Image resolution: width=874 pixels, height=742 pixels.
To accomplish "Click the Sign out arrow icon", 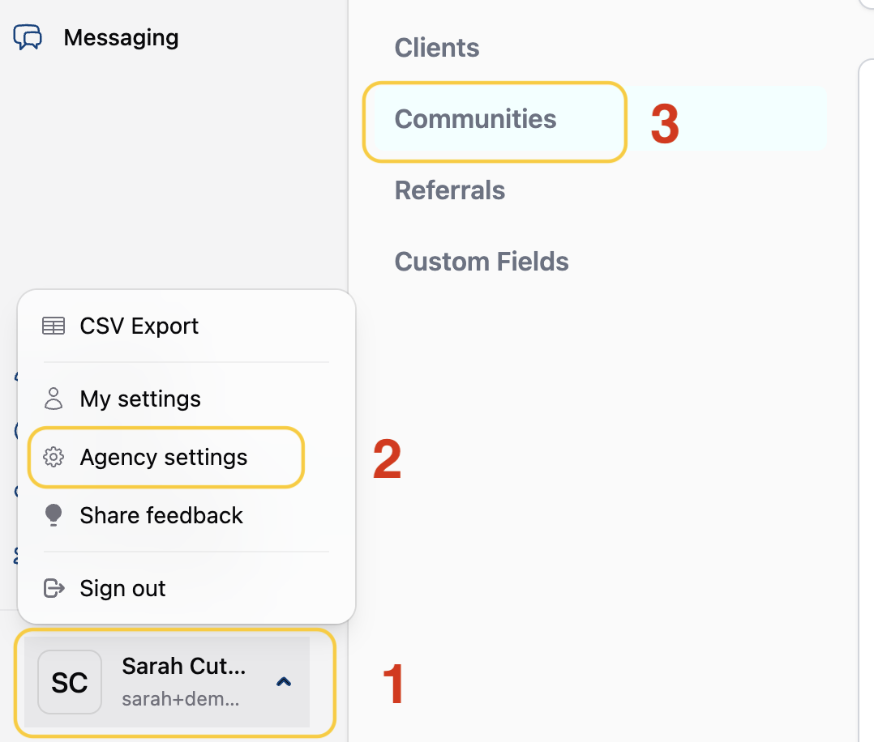I will [54, 588].
